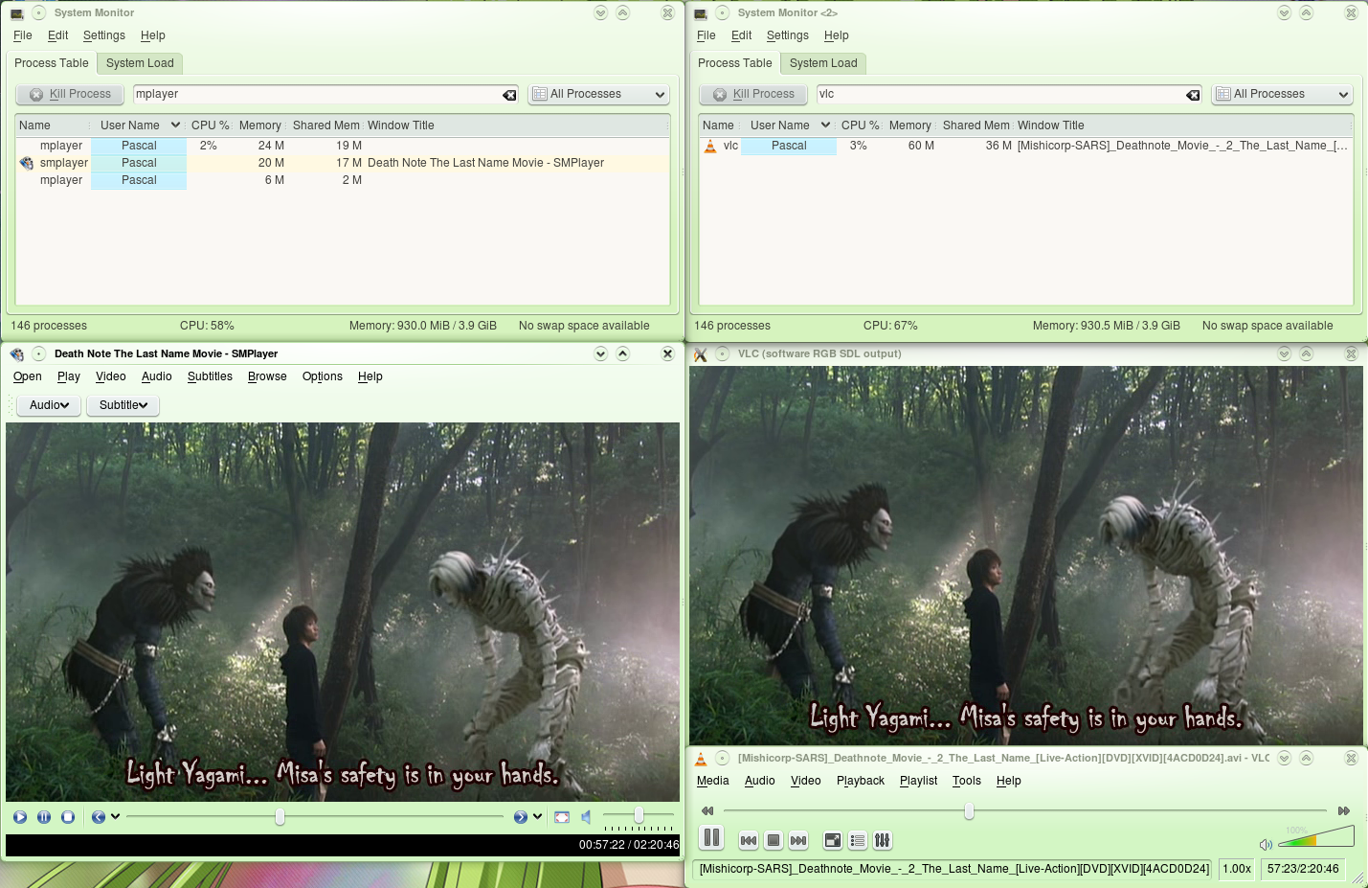Click VLC slower double-arrow icon left of seekbar

(707, 810)
